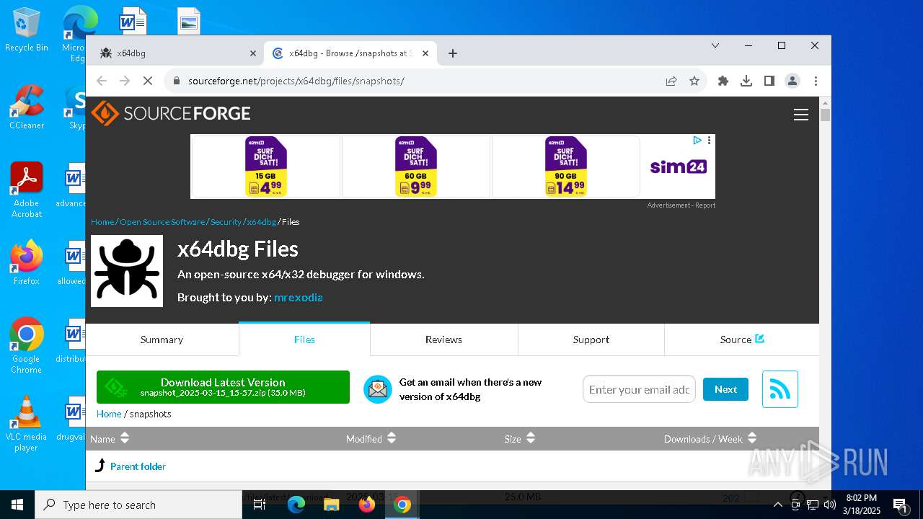Screen dimensions: 923x519
Task: Open the x64dbg breadcrumb link
Action: tap(262, 222)
